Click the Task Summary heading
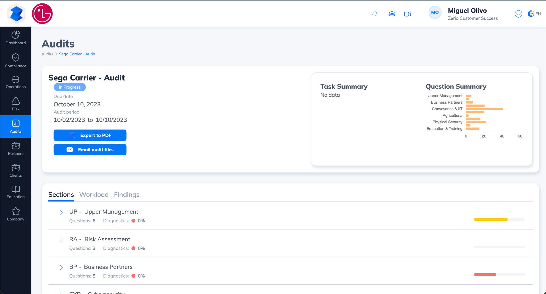Image resolution: width=546 pixels, height=294 pixels. pyautogui.click(x=344, y=86)
